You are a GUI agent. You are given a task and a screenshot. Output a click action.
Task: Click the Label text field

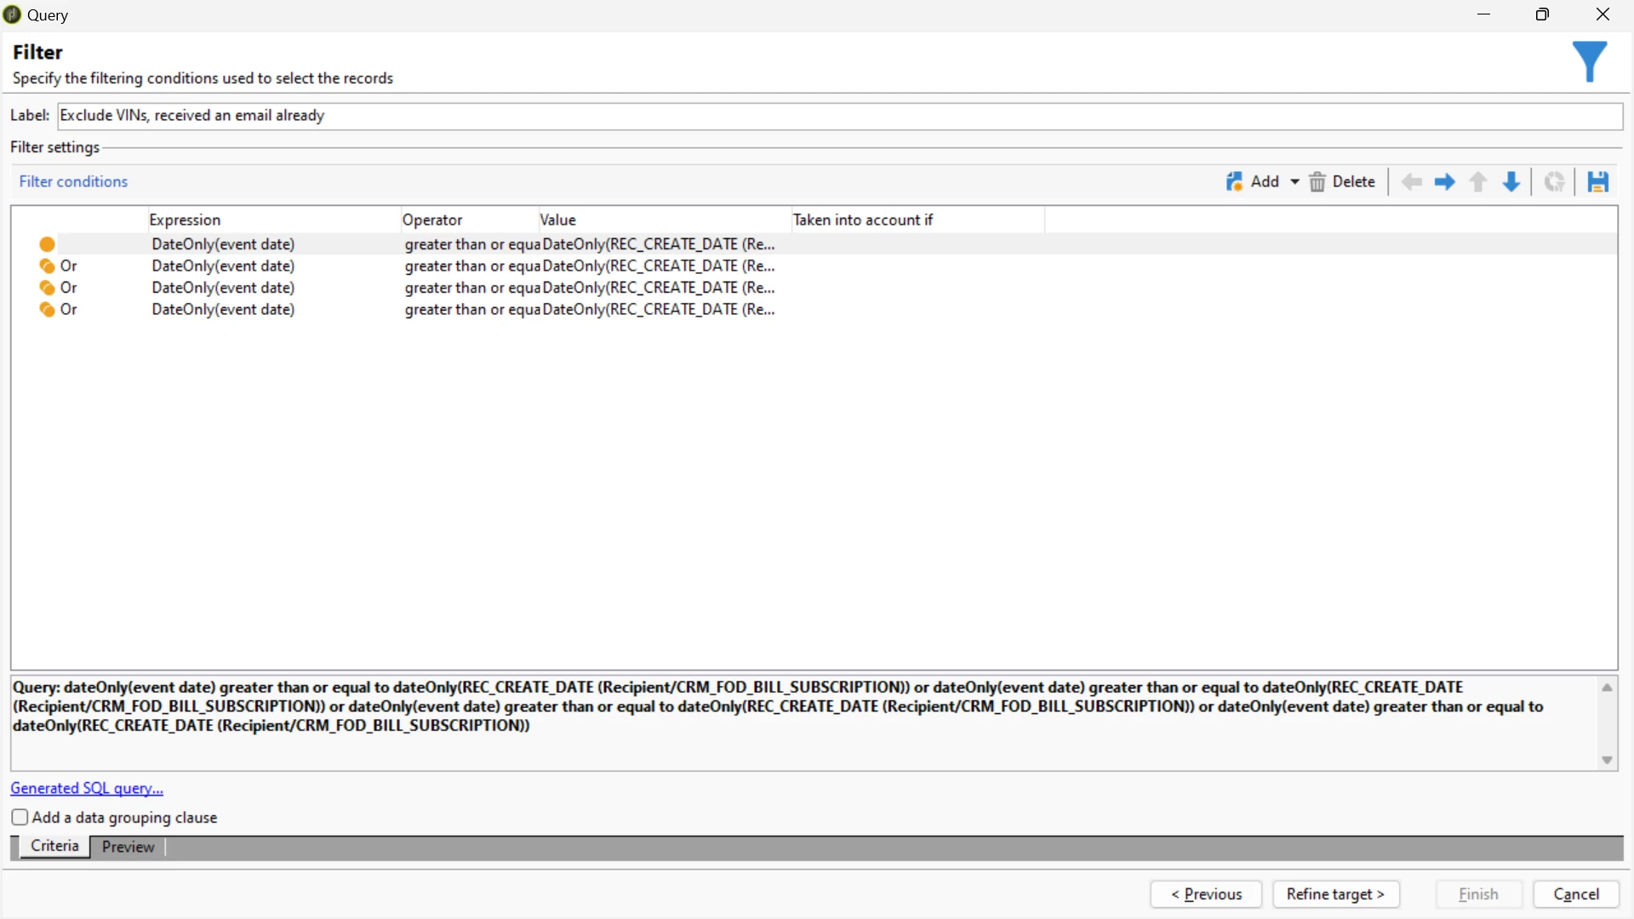pyautogui.click(x=839, y=115)
